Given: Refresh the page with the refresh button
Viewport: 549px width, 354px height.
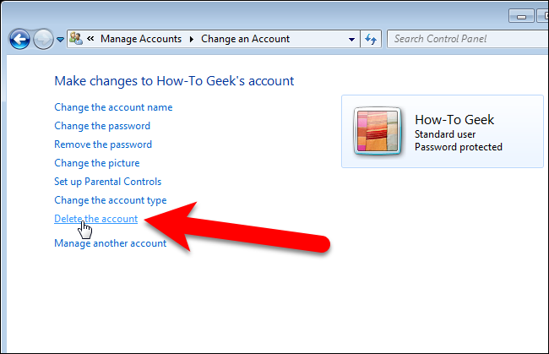Looking at the screenshot, I should click(371, 39).
